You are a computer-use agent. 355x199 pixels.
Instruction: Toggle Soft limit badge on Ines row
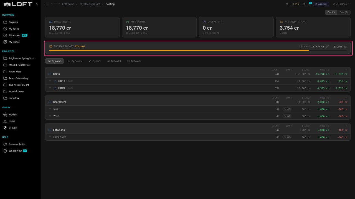coord(287,109)
